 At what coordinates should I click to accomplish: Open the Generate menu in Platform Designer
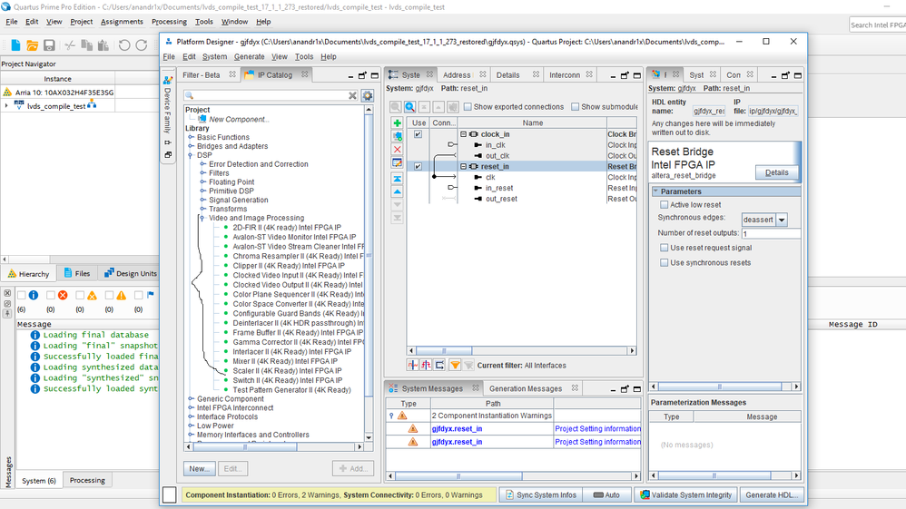point(249,56)
